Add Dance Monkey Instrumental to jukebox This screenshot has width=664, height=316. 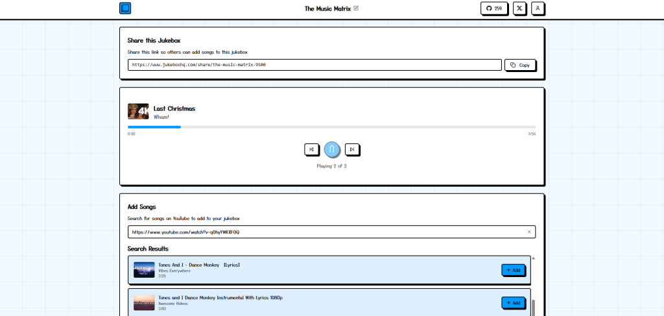[x=513, y=302]
